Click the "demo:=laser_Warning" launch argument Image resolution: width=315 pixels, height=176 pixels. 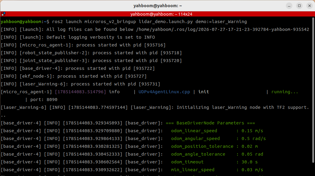(221, 22)
